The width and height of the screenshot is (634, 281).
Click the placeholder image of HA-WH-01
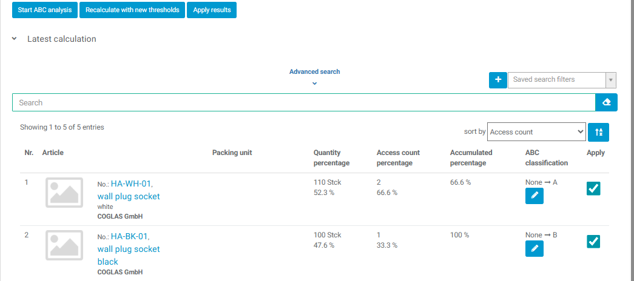pos(64,193)
